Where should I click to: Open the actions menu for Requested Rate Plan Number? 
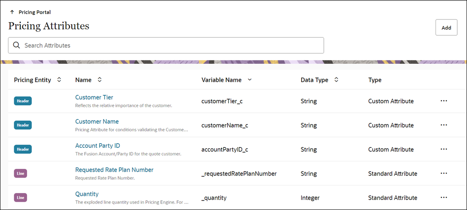point(444,173)
